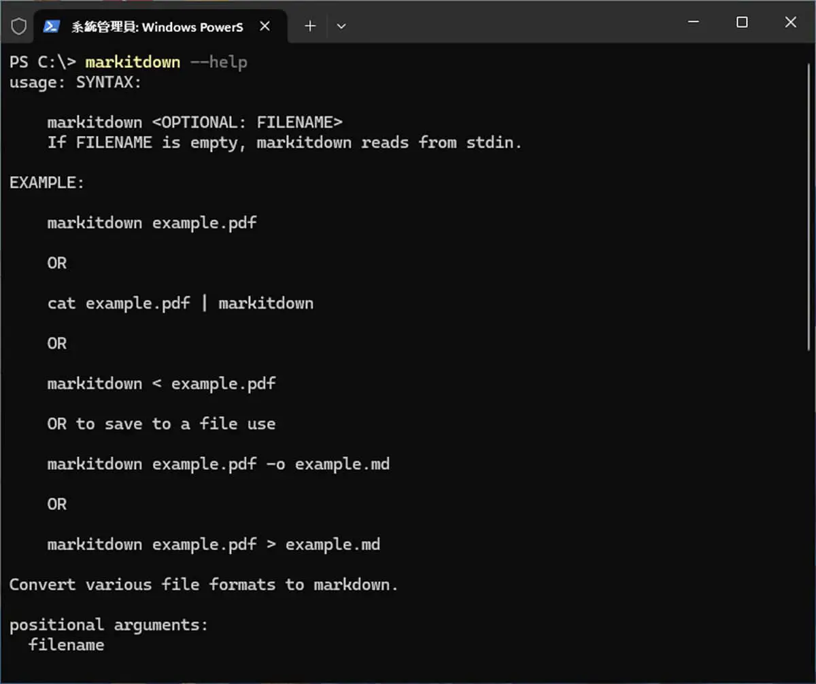Click the line "usage: SYNTAX:"
The image size is (816, 684).
pos(75,83)
